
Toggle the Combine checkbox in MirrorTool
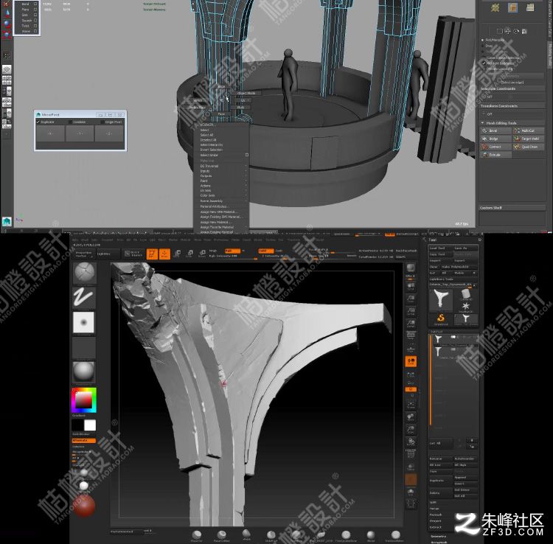pyautogui.click(x=70, y=122)
